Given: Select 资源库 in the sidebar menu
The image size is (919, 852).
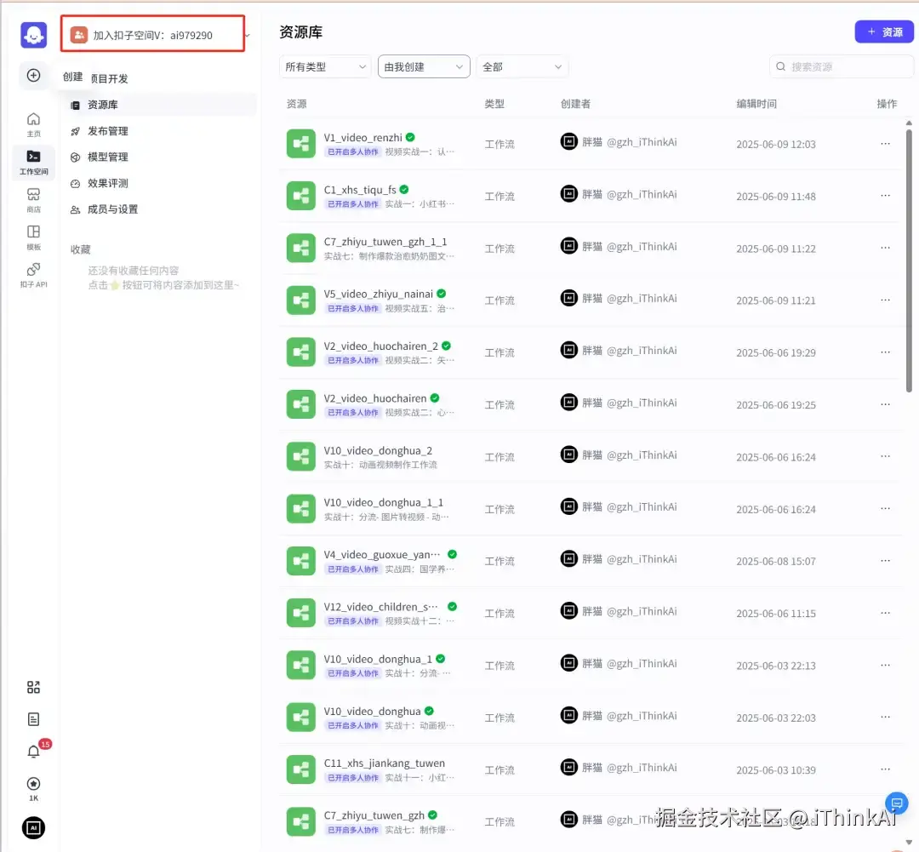Looking at the screenshot, I should 159,105.
